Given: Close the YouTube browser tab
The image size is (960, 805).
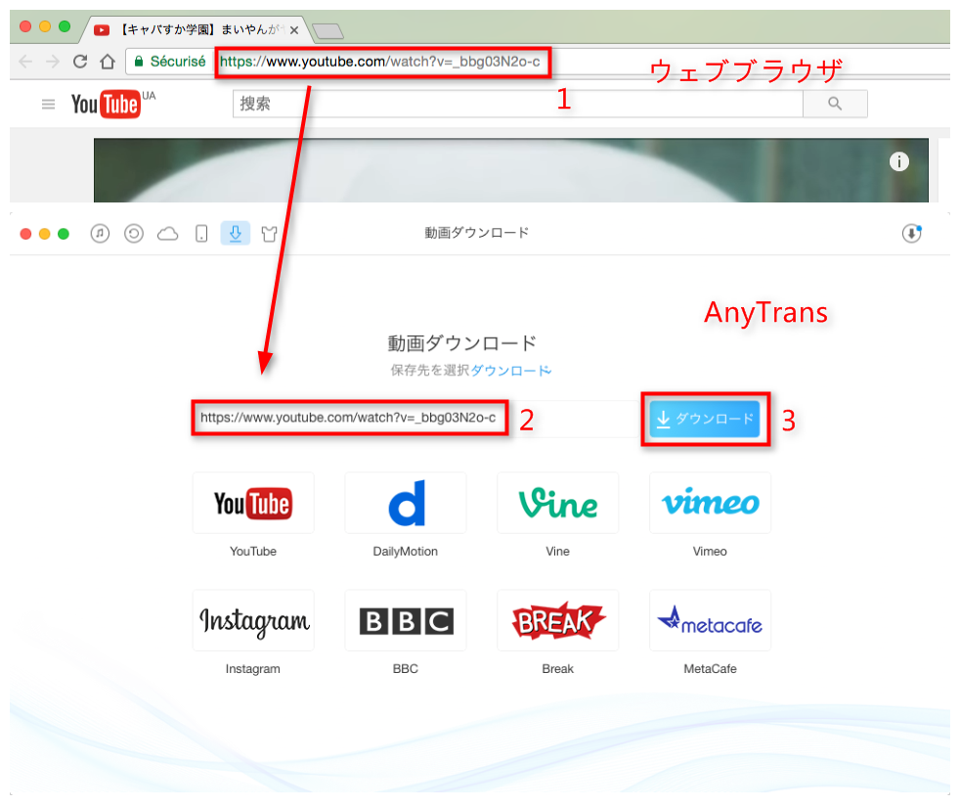Looking at the screenshot, I should point(294,30).
